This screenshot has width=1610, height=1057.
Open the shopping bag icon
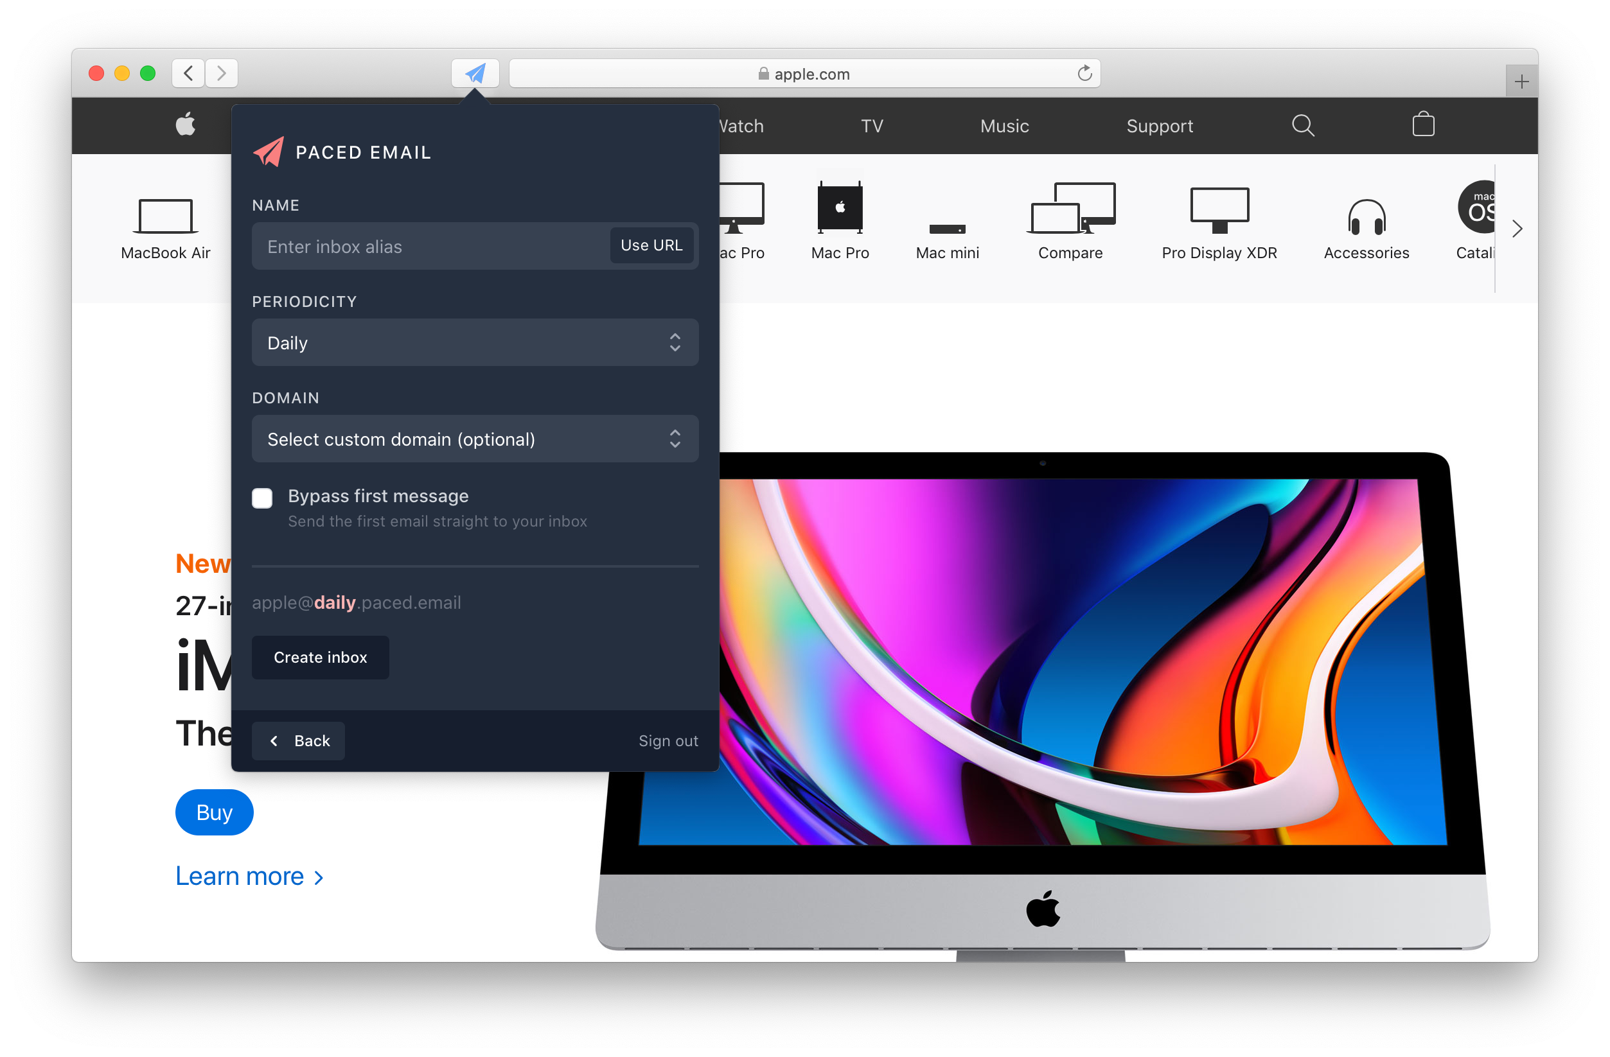coord(1423,125)
